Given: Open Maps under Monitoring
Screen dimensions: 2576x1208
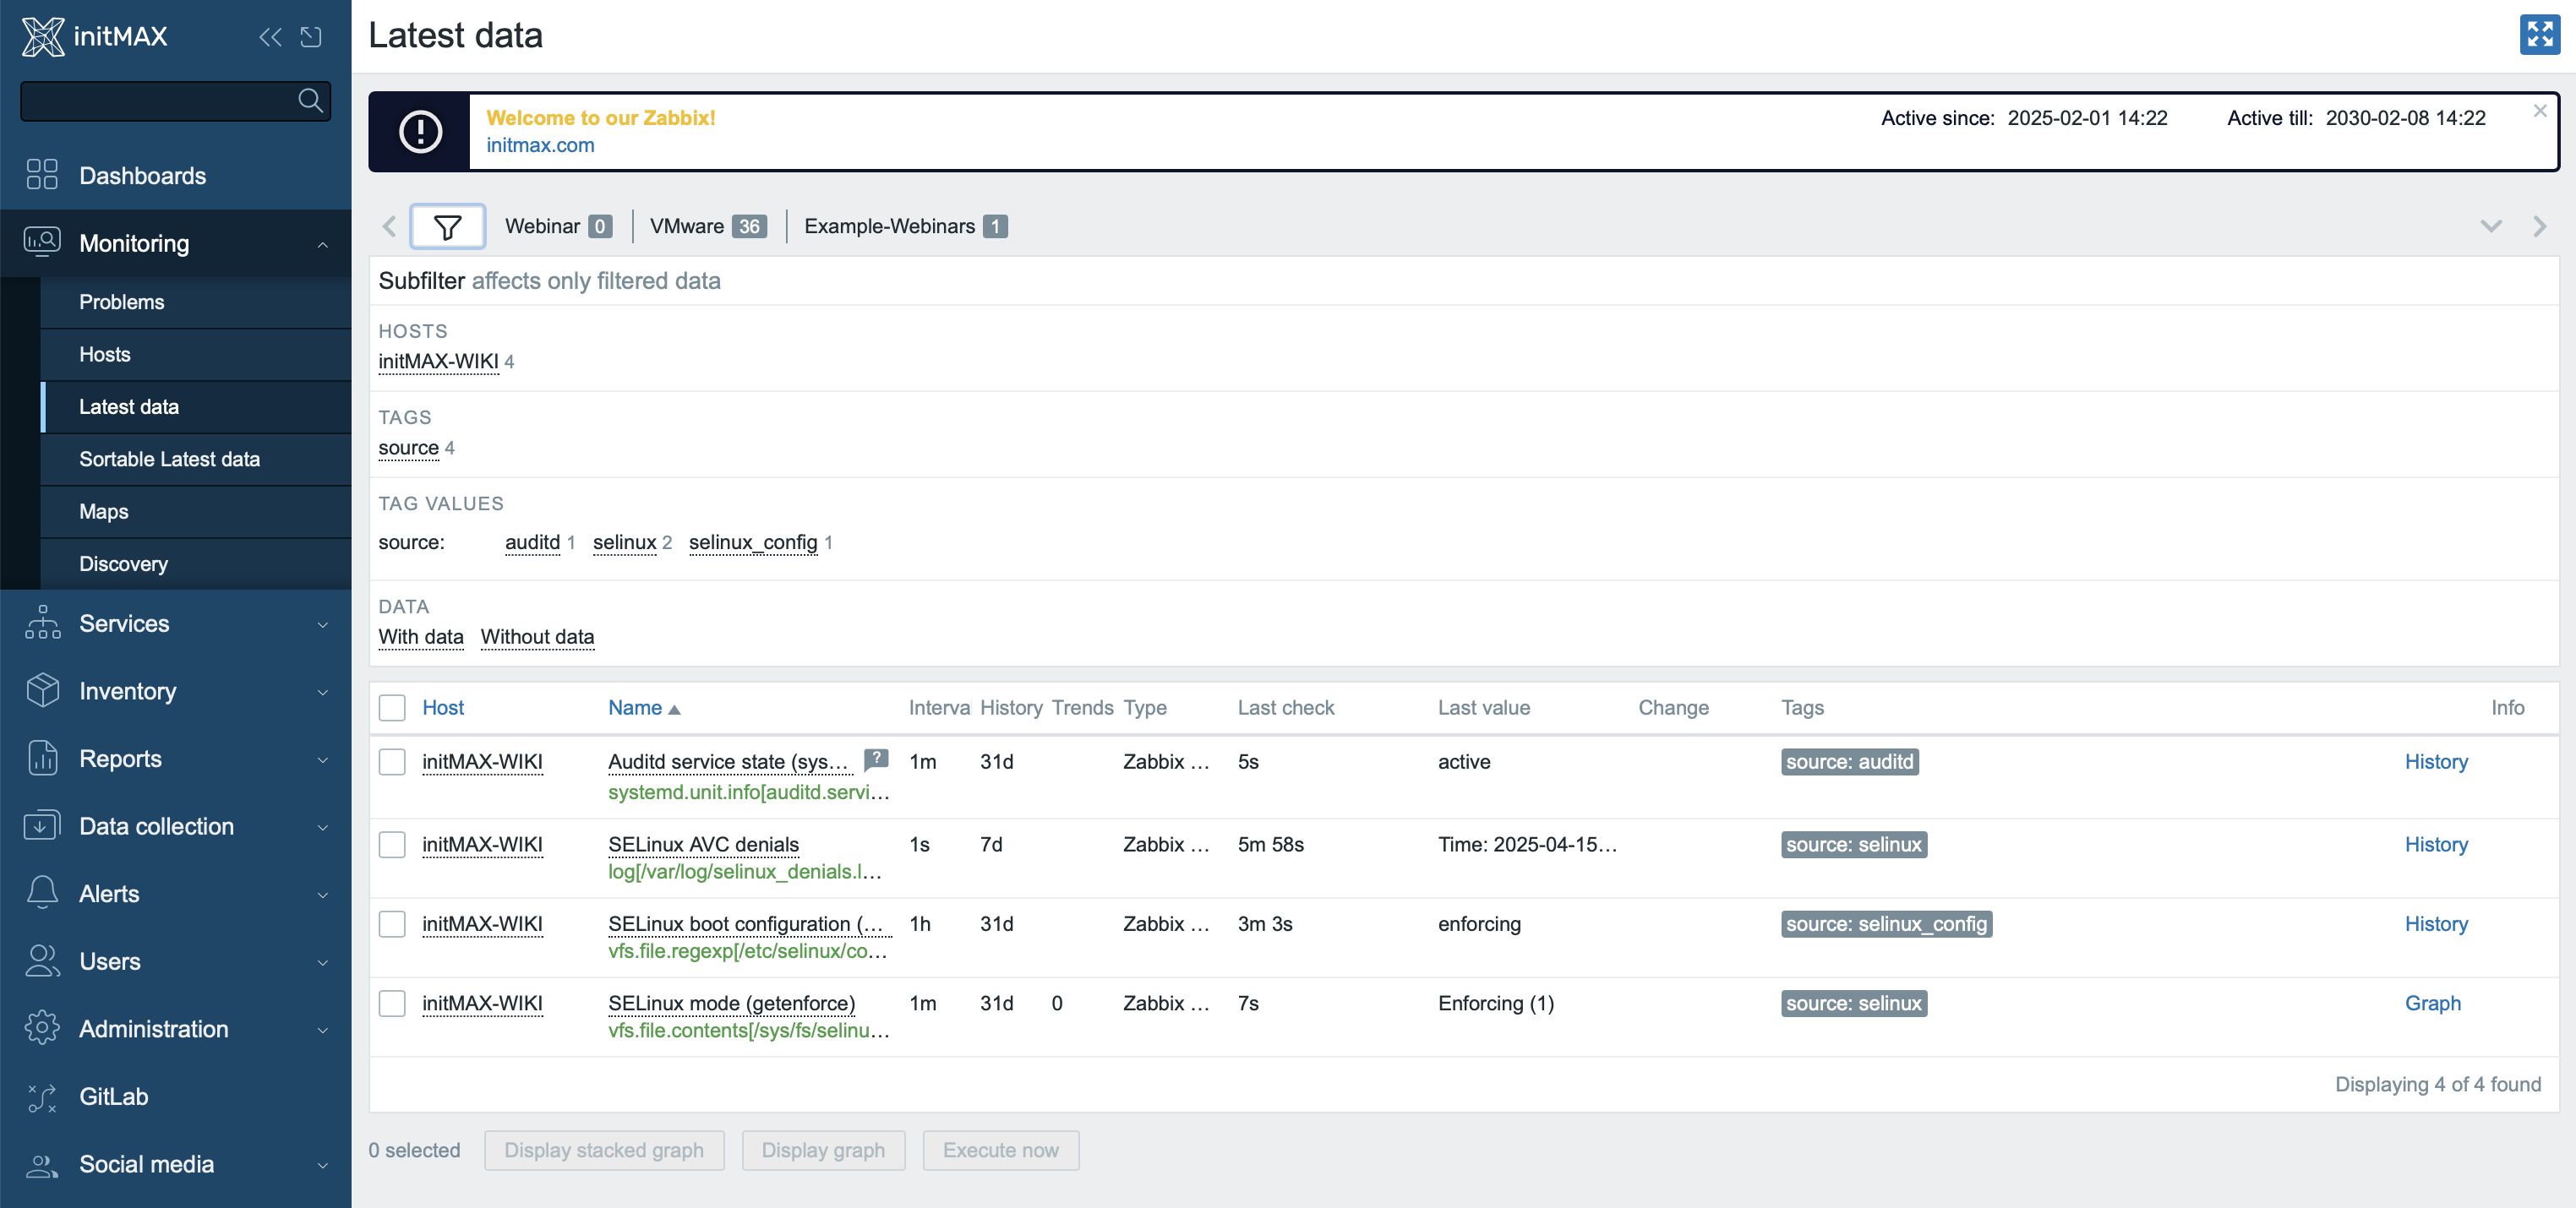Looking at the screenshot, I should [x=103, y=510].
